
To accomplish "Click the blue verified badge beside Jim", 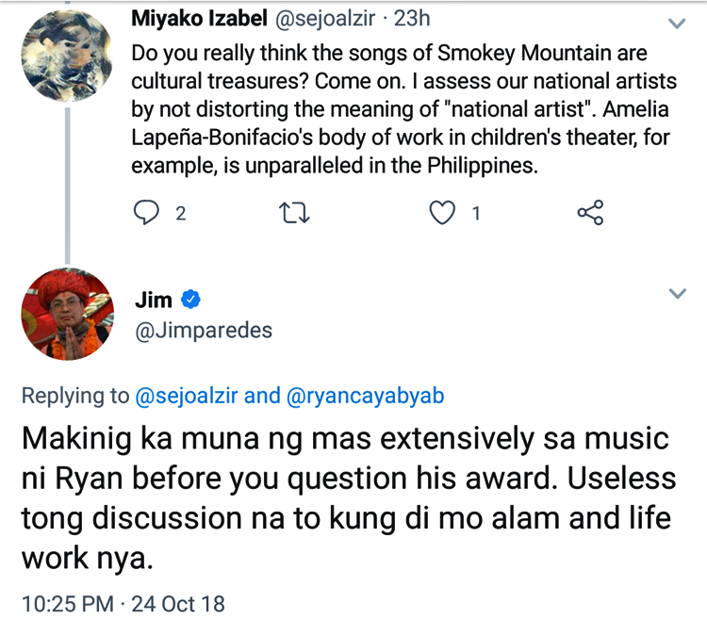I will pos(190,300).
